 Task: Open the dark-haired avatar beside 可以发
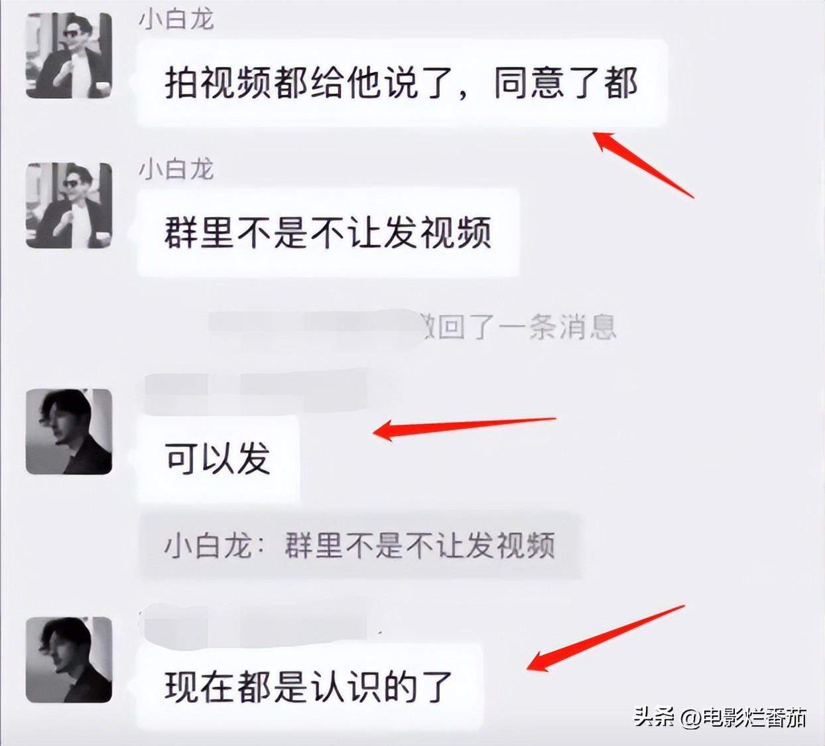coord(69,431)
